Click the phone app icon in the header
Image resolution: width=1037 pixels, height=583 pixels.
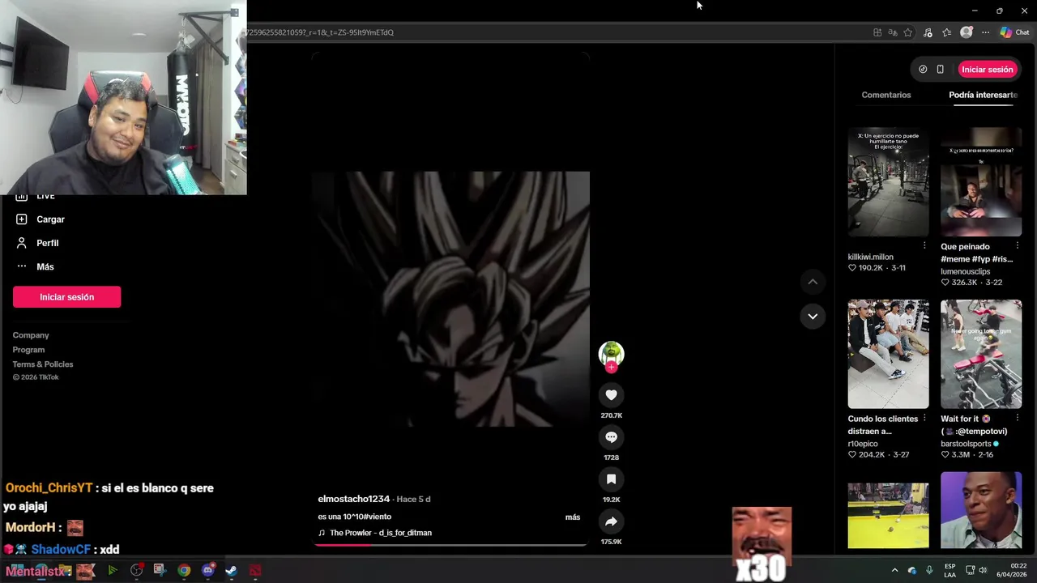pyautogui.click(x=940, y=70)
